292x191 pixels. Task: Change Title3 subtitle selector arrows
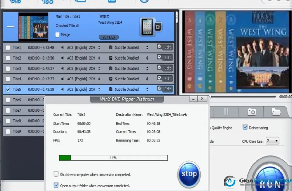[x=147, y=69]
